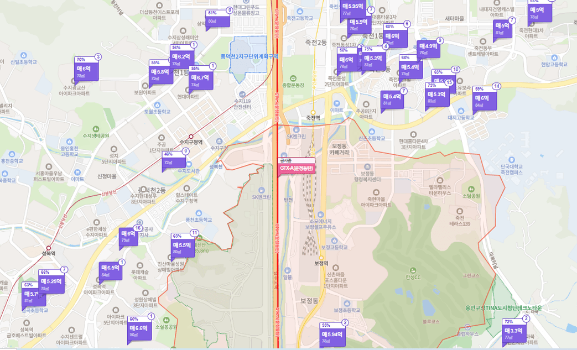Click the 현암고등학교 school icon

click(x=554, y=58)
